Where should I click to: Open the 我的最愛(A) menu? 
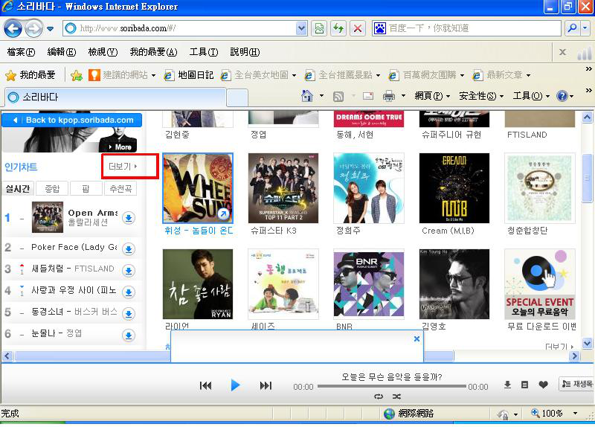[153, 52]
